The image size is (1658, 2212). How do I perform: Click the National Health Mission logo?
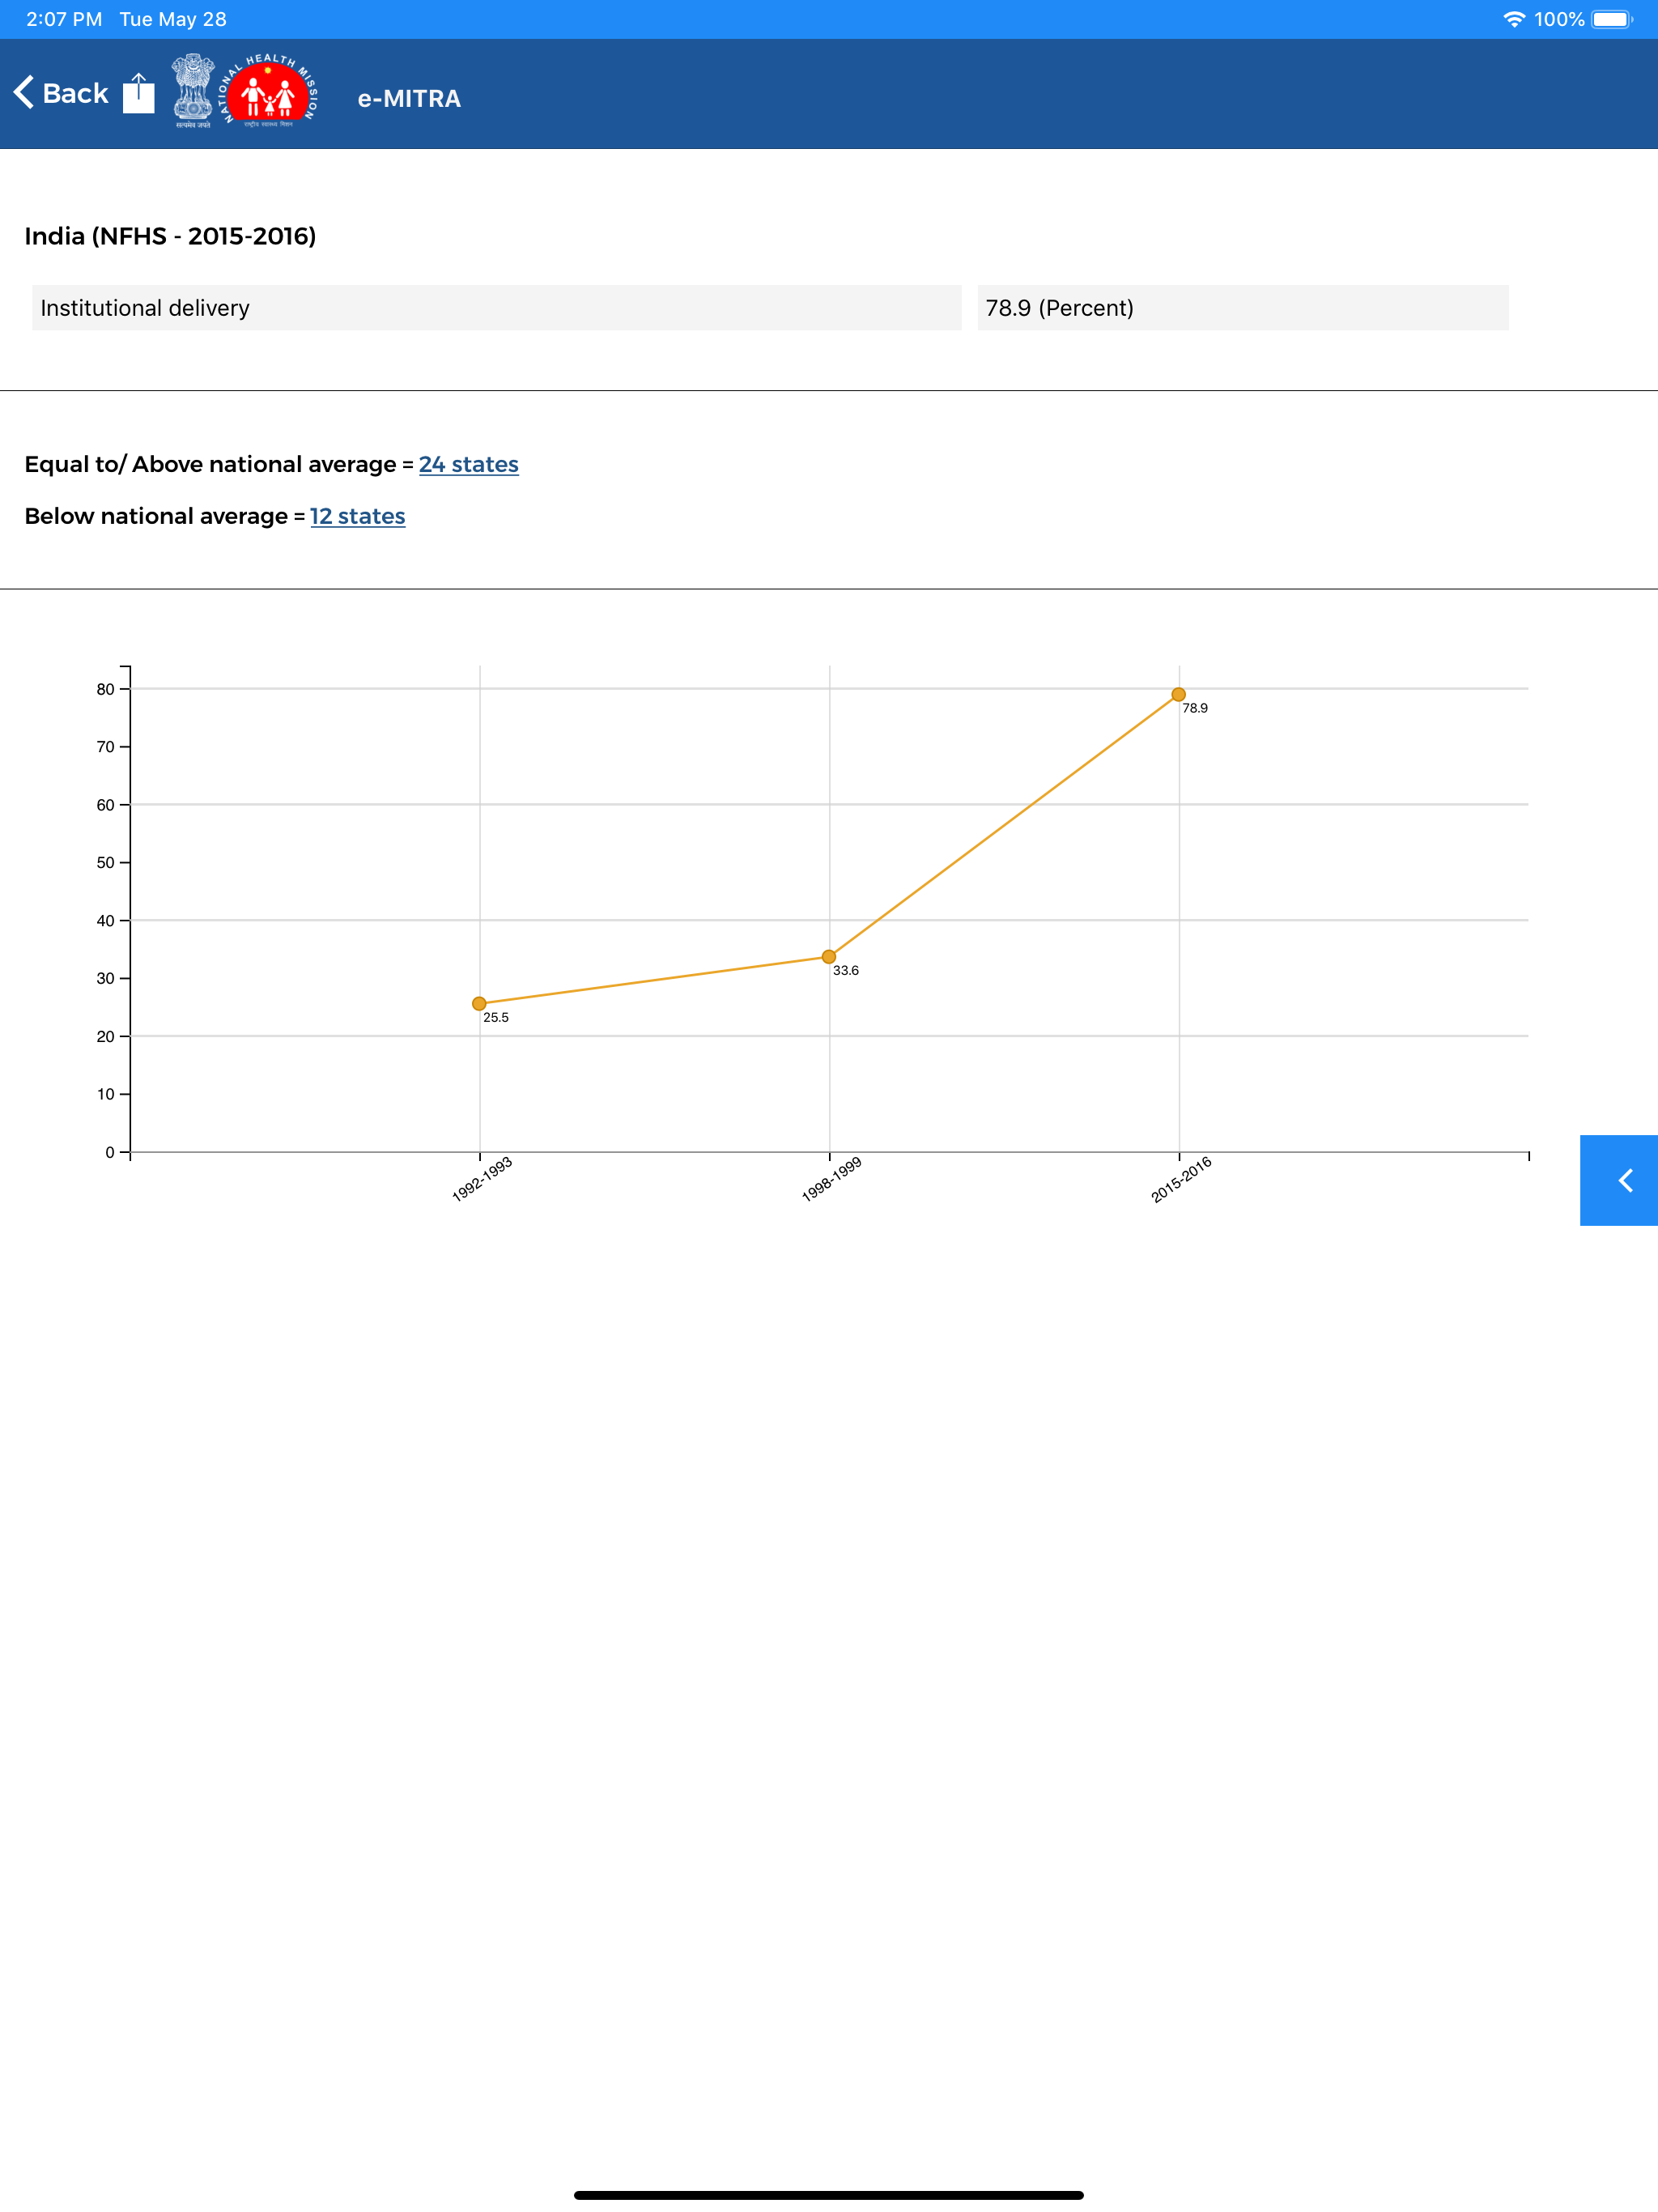point(269,91)
